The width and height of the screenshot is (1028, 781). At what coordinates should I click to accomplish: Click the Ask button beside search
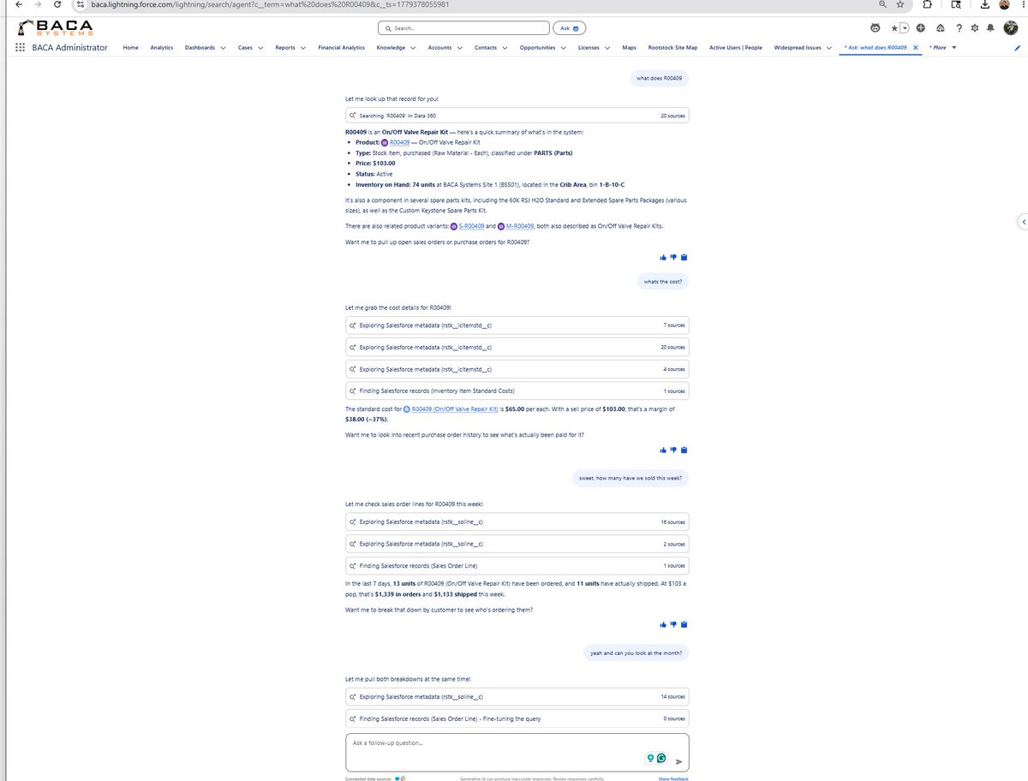[x=570, y=28]
